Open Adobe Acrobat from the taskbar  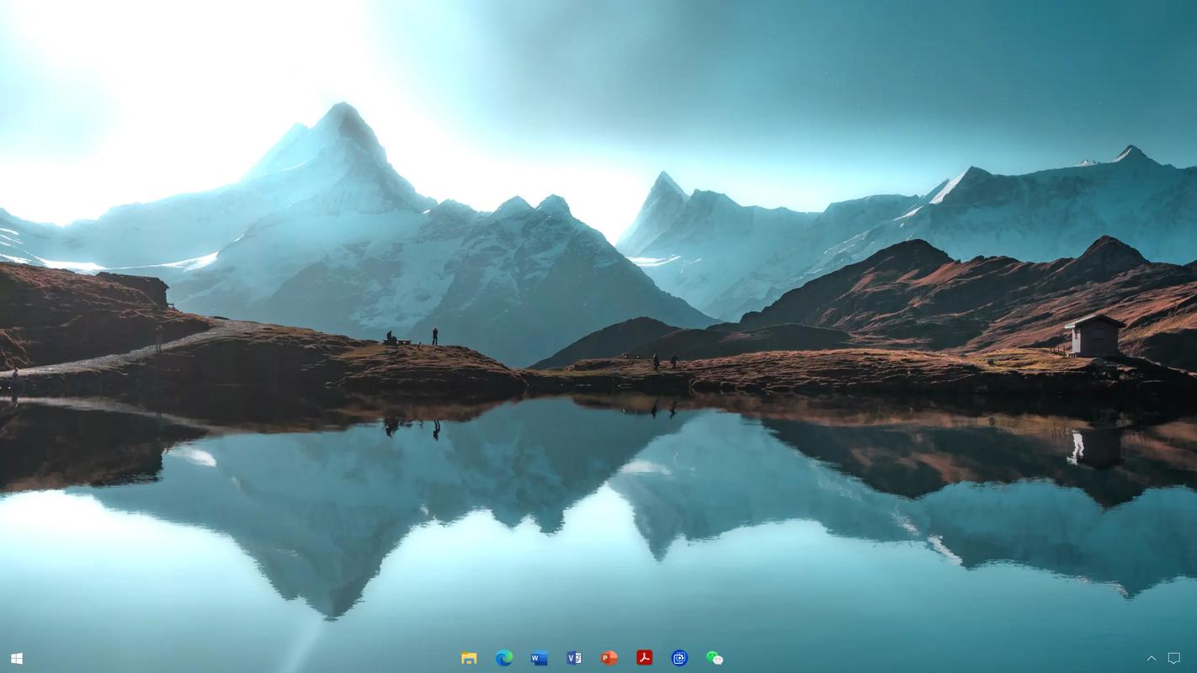point(644,658)
